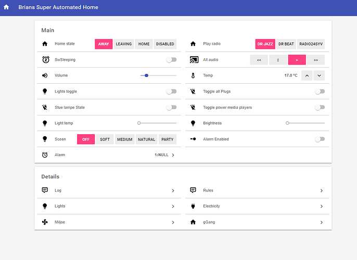Expand the Log details chevron

[173, 191]
